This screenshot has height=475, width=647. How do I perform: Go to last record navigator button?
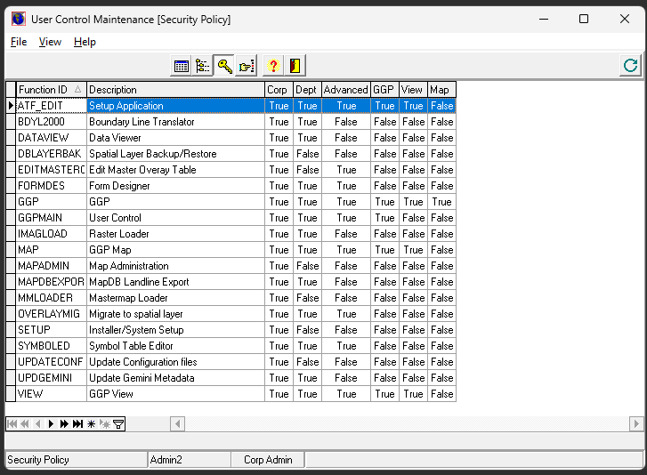(x=77, y=424)
